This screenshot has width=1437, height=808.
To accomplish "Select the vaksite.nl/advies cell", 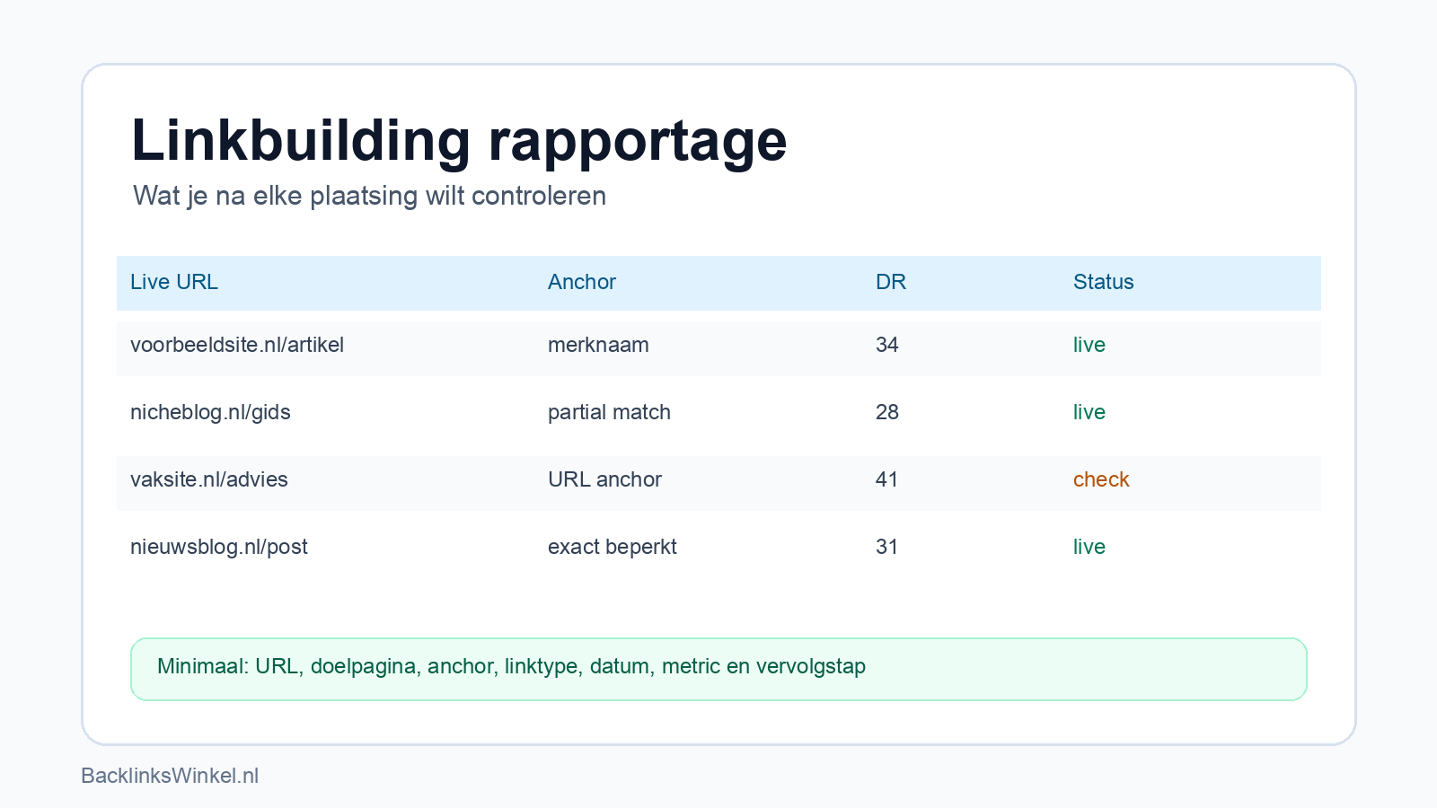I will tap(209, 479).
